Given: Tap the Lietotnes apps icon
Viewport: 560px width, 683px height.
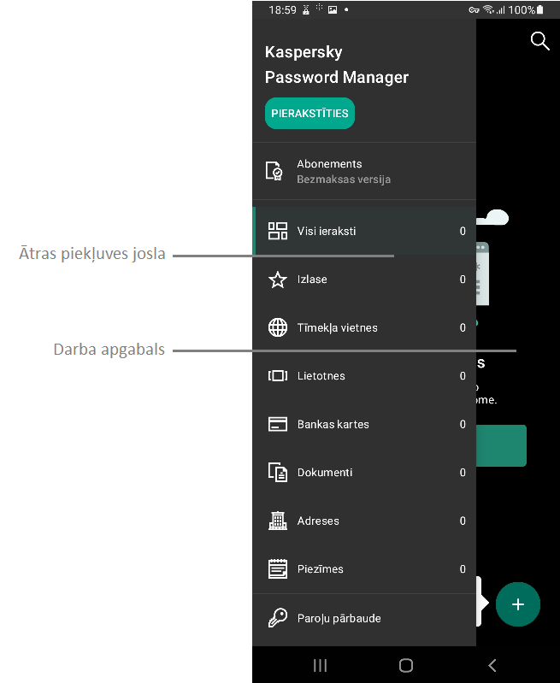Looking at the screenshot, I should (x=278, y=376).
